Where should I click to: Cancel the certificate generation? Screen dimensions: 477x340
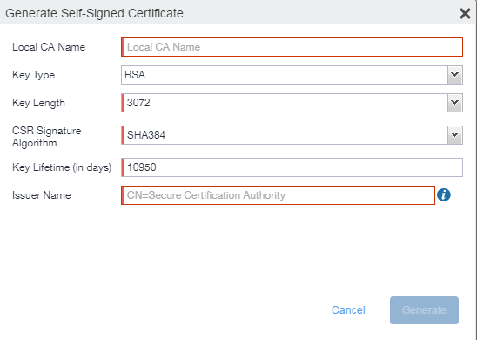[348, 310]
